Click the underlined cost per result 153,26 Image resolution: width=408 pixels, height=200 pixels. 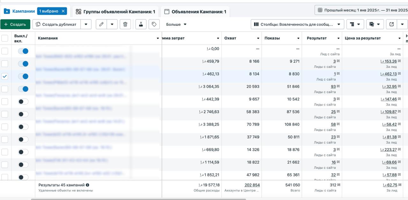(389, 61)
